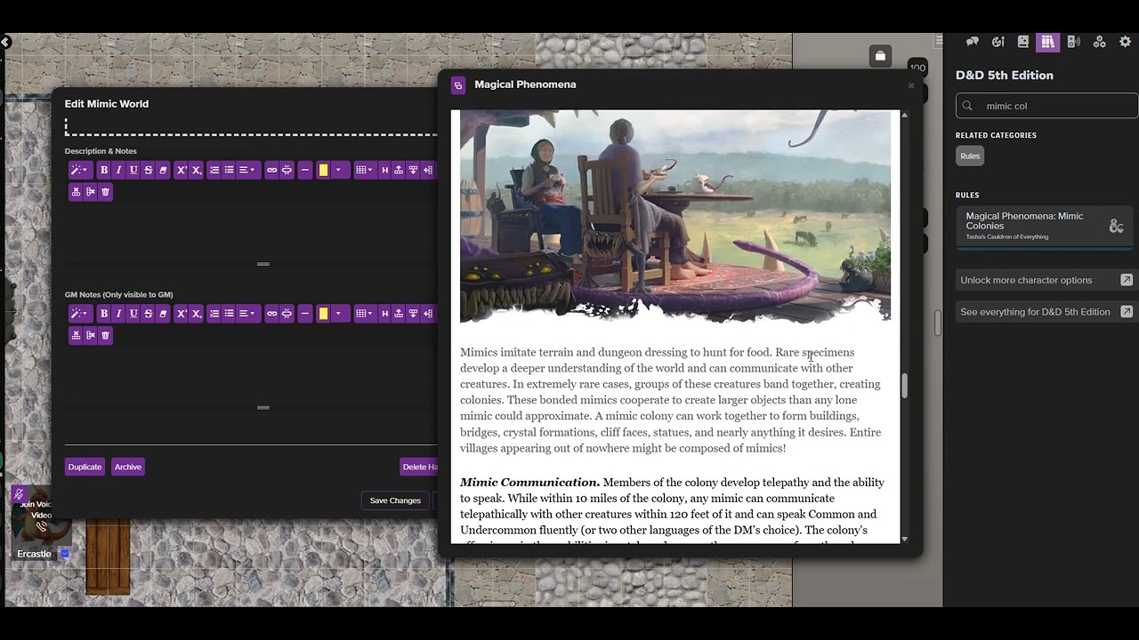
Task: Open magic style dropdown in GM Notes
Action: coord(79,314)
